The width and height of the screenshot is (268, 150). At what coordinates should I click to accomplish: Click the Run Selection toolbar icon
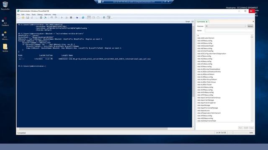pyautogui.click(x=66, y=17)
